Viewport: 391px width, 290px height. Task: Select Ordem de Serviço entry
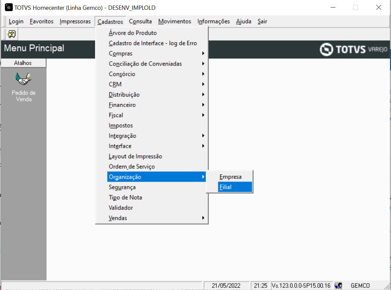tap(156, 167)
